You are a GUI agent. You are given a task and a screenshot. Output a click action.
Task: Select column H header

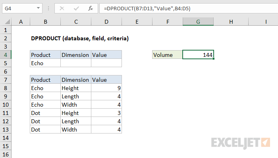coord(231,22)
